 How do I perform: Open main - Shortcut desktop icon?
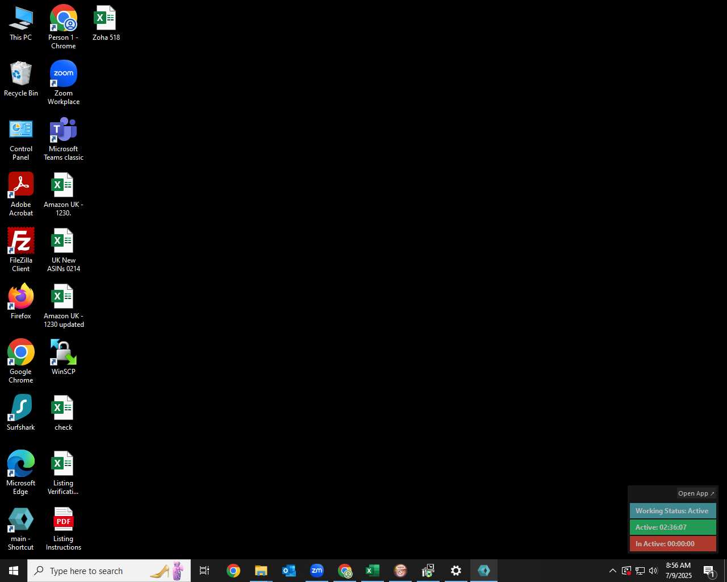click(21, 529)
